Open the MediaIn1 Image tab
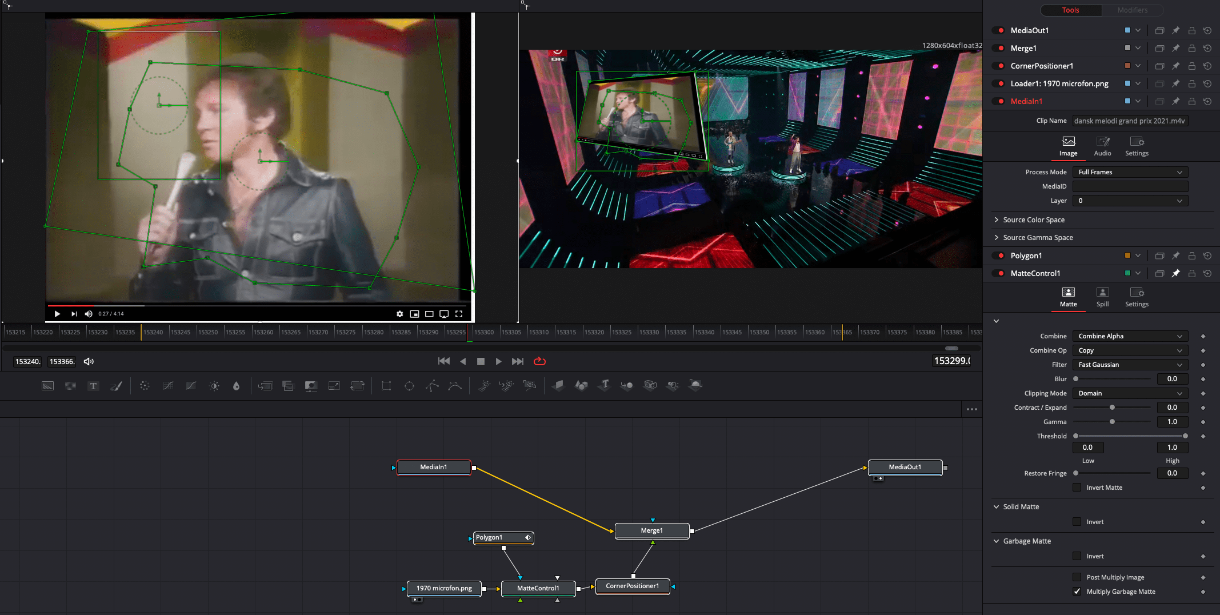This screenshot has height=615, width=1220. pos(1068,146)
